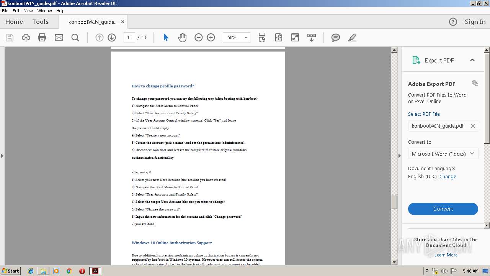Send file by email envelope icon
Viewport: 490px width, 276px height.
coord(59,38)
